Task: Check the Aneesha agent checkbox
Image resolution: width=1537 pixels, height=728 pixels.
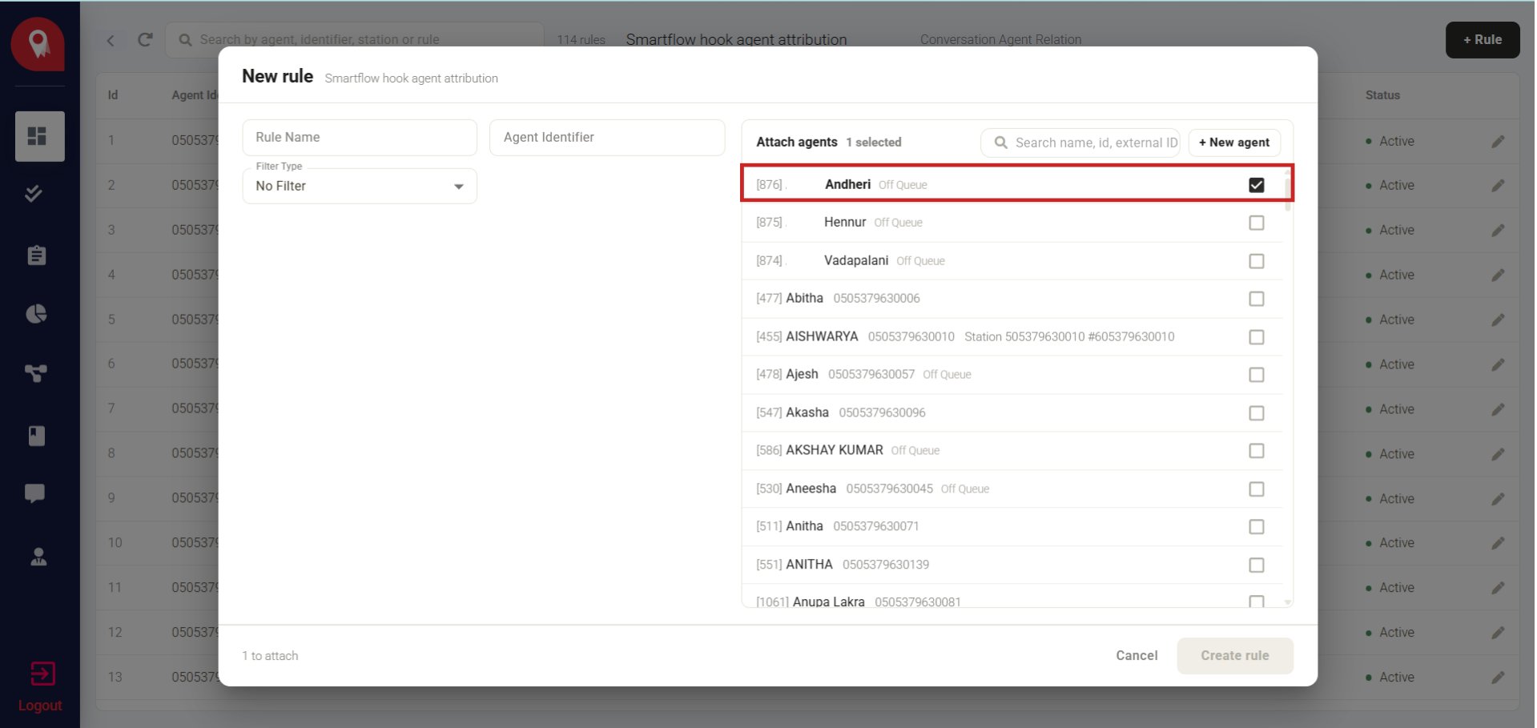Action: 1256,489
